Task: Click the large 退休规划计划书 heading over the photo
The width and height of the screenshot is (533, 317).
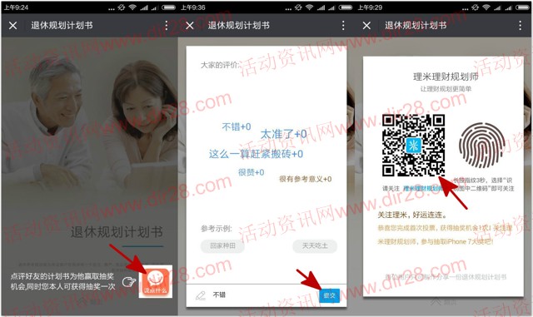Action: pos(117,232)
